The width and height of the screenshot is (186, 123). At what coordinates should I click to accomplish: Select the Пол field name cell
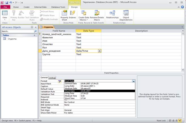click(59, 48)
